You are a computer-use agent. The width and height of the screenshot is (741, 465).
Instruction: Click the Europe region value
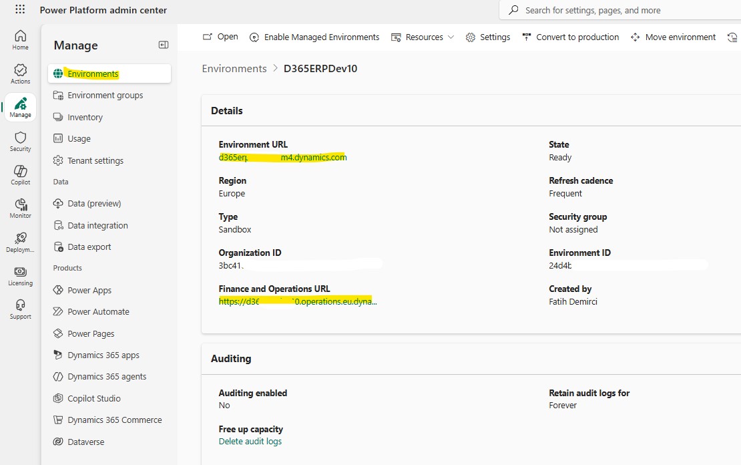click(x=232, y=194)
